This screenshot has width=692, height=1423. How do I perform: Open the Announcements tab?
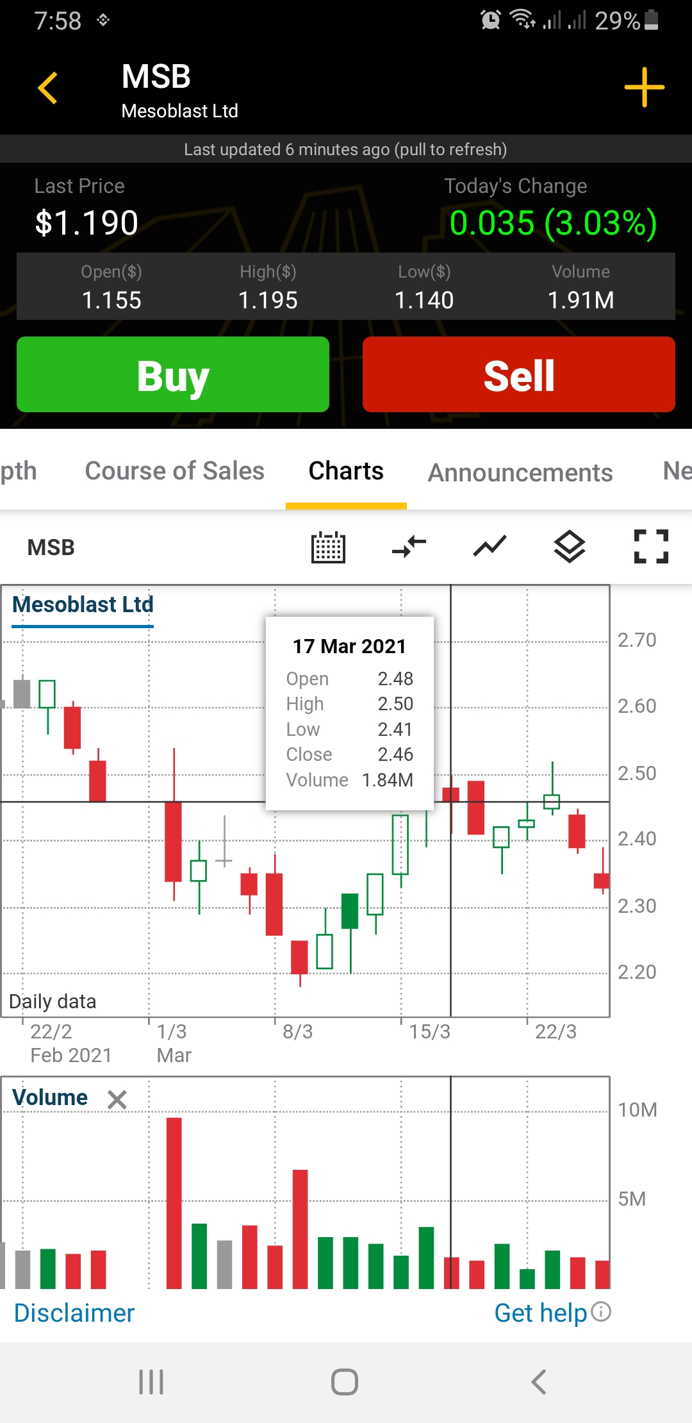(x=520, y=472)
